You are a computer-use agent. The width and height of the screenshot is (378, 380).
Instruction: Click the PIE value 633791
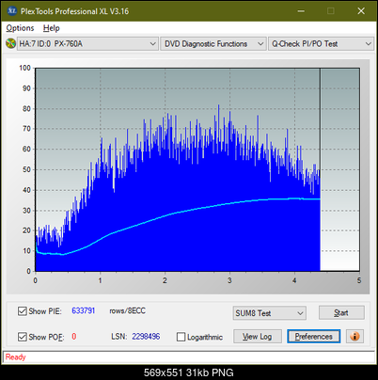(x=84, y=310)
